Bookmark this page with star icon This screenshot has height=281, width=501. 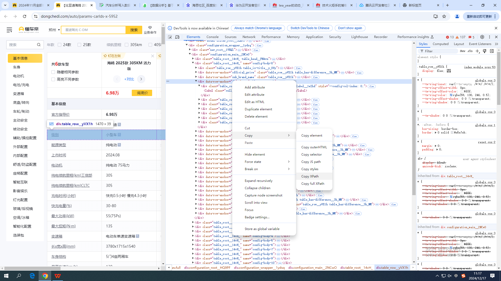coord(444,16)
